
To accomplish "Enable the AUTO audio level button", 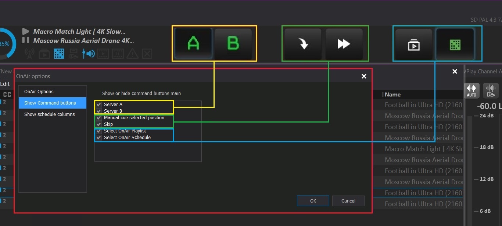I will (471, 91).
